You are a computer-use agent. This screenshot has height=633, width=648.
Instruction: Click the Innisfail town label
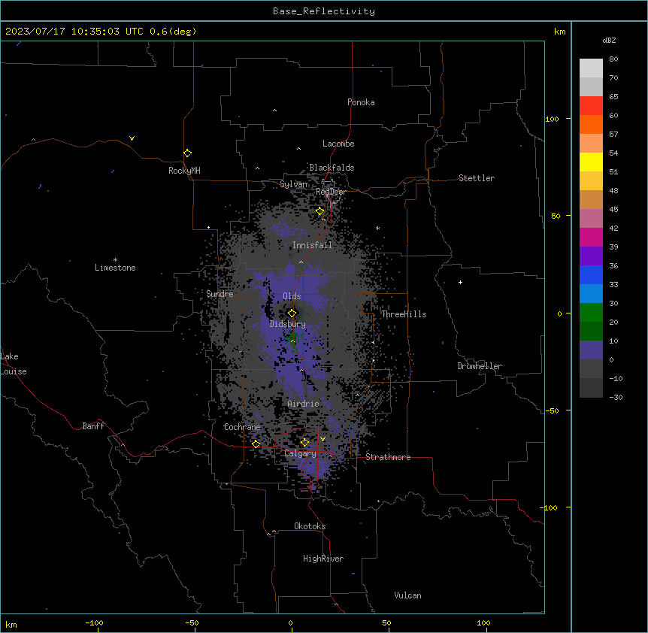(x=312, y=245)
